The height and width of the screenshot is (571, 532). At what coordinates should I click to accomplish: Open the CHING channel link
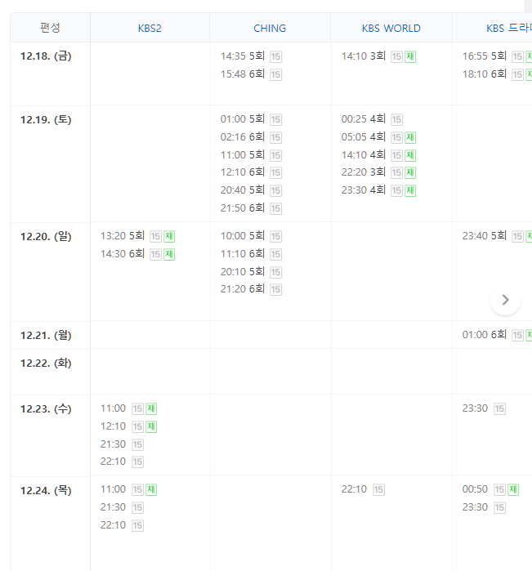pyautogui.click(x=270, y=29)
